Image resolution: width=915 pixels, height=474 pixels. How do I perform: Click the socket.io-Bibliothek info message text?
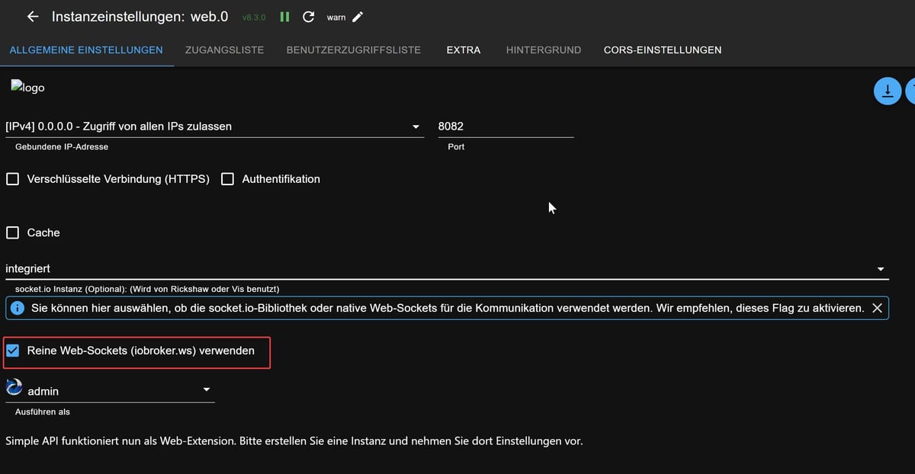click(448, 309)
